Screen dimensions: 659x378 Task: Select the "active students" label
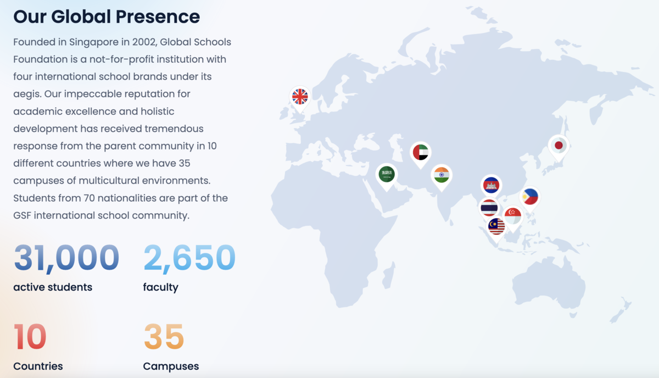[53, 287]
